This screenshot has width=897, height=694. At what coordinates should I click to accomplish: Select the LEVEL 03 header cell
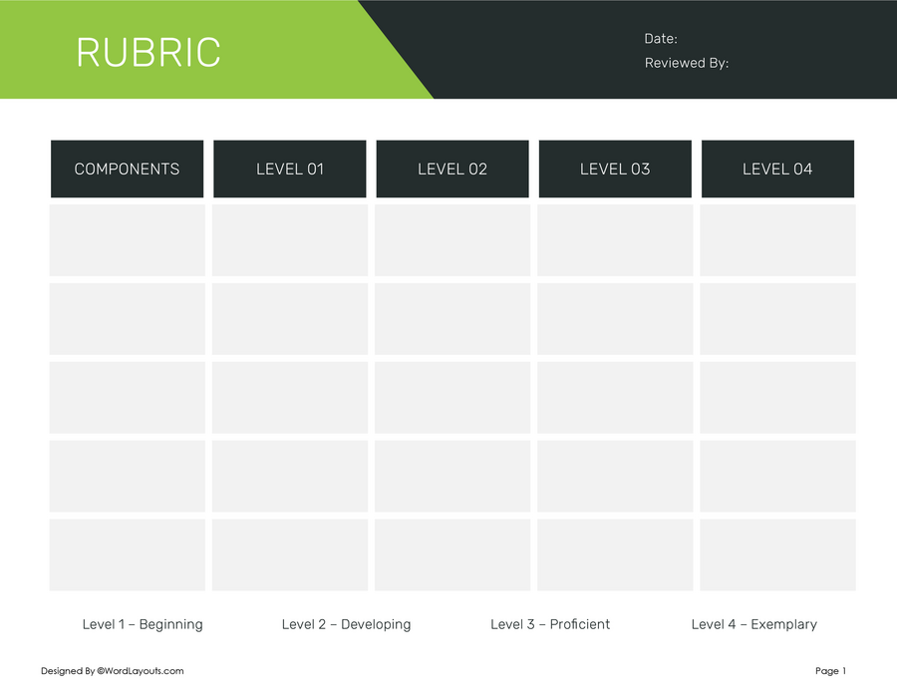click(x=615, y=169)
